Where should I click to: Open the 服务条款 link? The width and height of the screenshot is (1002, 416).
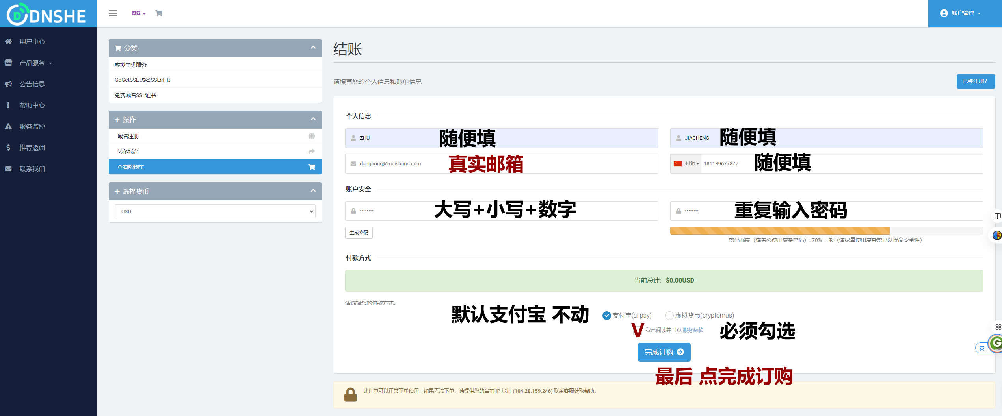[x=693, y=330]
